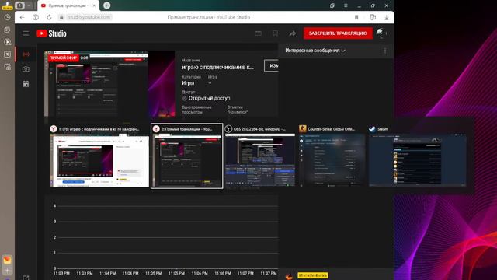Click the YouTube Studio logo
The image size is (497, 280).
click(x=51, y=33)
